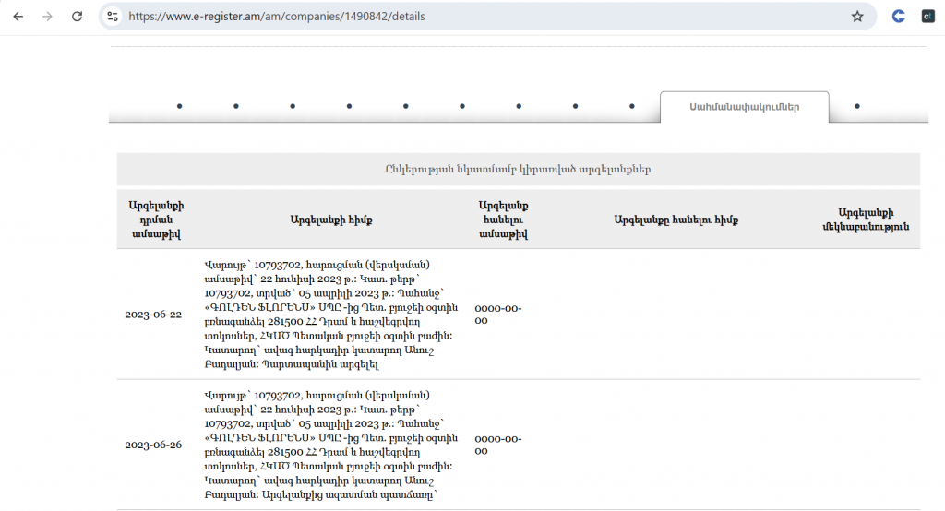Viewport: 945px width, 511px height.
Task: Bookmark this page with the star icon
Action: [857, 17]
